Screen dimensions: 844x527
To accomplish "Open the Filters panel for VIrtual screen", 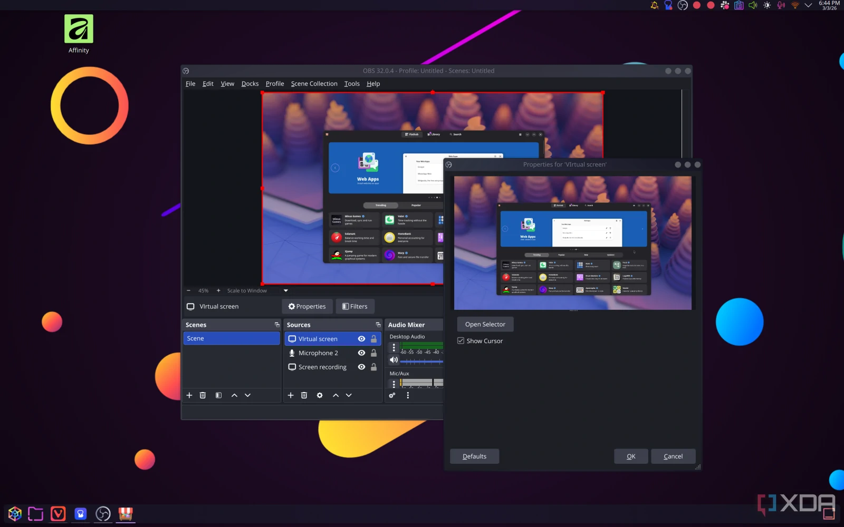I will pyautogui.click(x=355, y=306).
